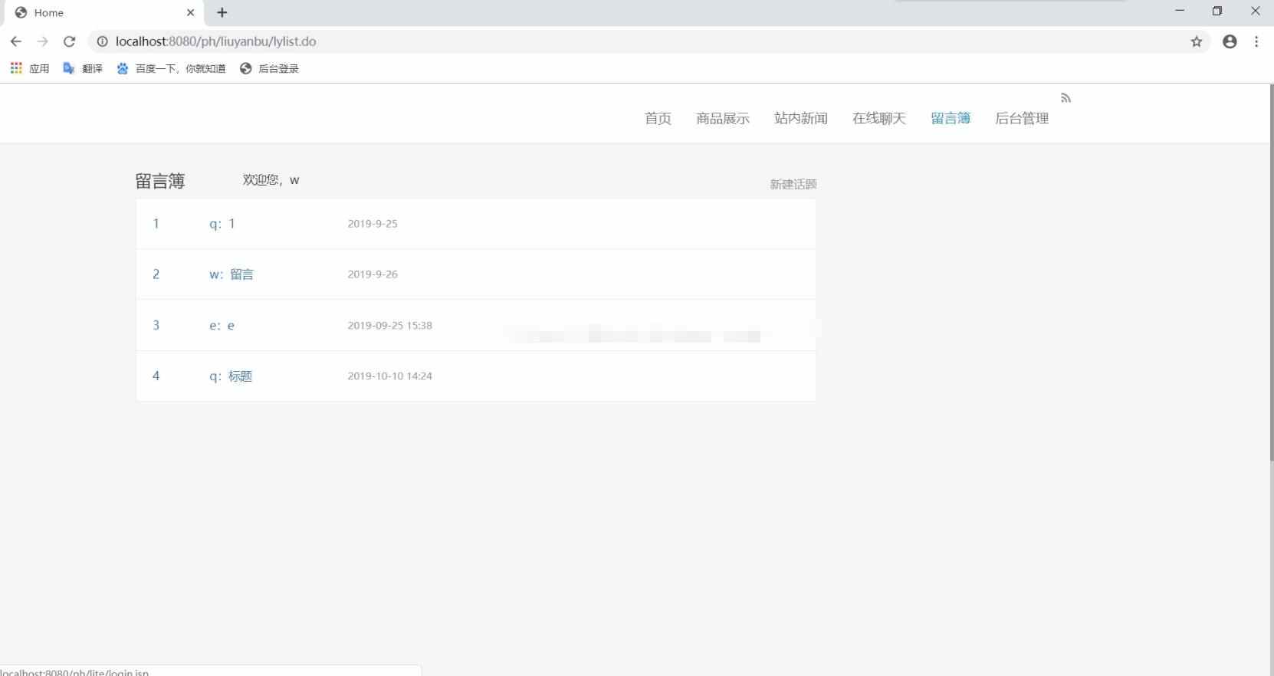
Task: Open the Chrome profile avatar
Action: coord(1230,41)
